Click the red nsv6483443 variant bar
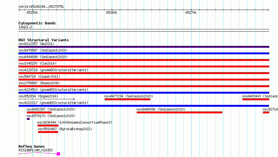 pyautogui.click(x=256, y=99)
